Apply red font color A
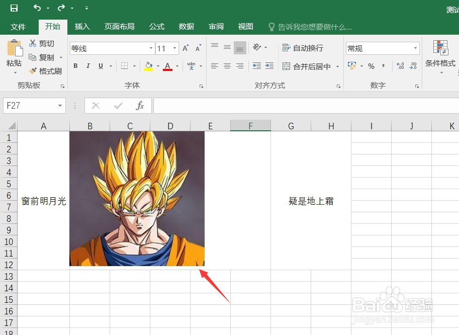The width and height of the screenshot is (459, 335). click(x=167, y=66)
